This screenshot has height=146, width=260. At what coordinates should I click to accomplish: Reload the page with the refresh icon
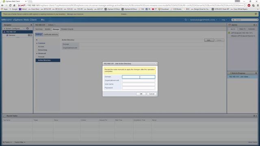[x=10, y=5]
